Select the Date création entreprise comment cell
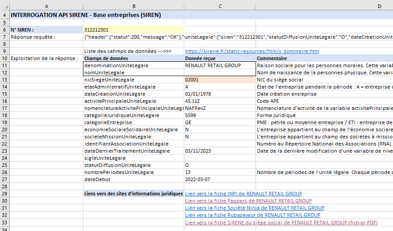 (324, 94)
